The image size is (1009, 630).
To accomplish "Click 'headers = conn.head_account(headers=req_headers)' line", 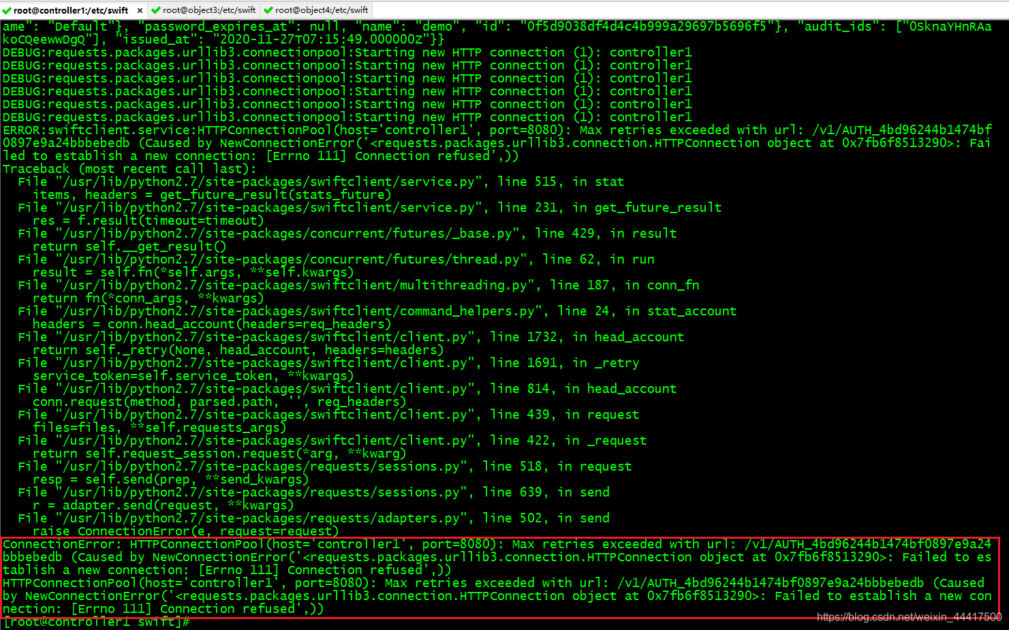I will [212, 324].
